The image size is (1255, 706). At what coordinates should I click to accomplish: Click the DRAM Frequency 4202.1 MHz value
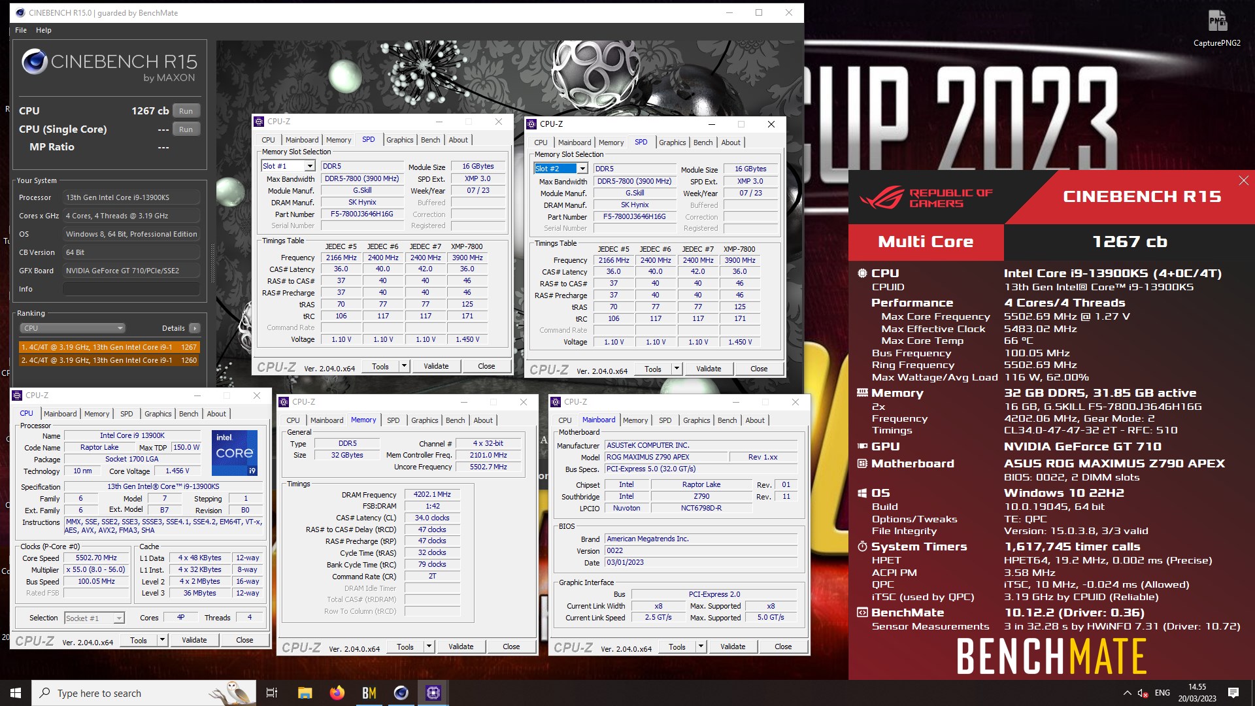[432, 494]
